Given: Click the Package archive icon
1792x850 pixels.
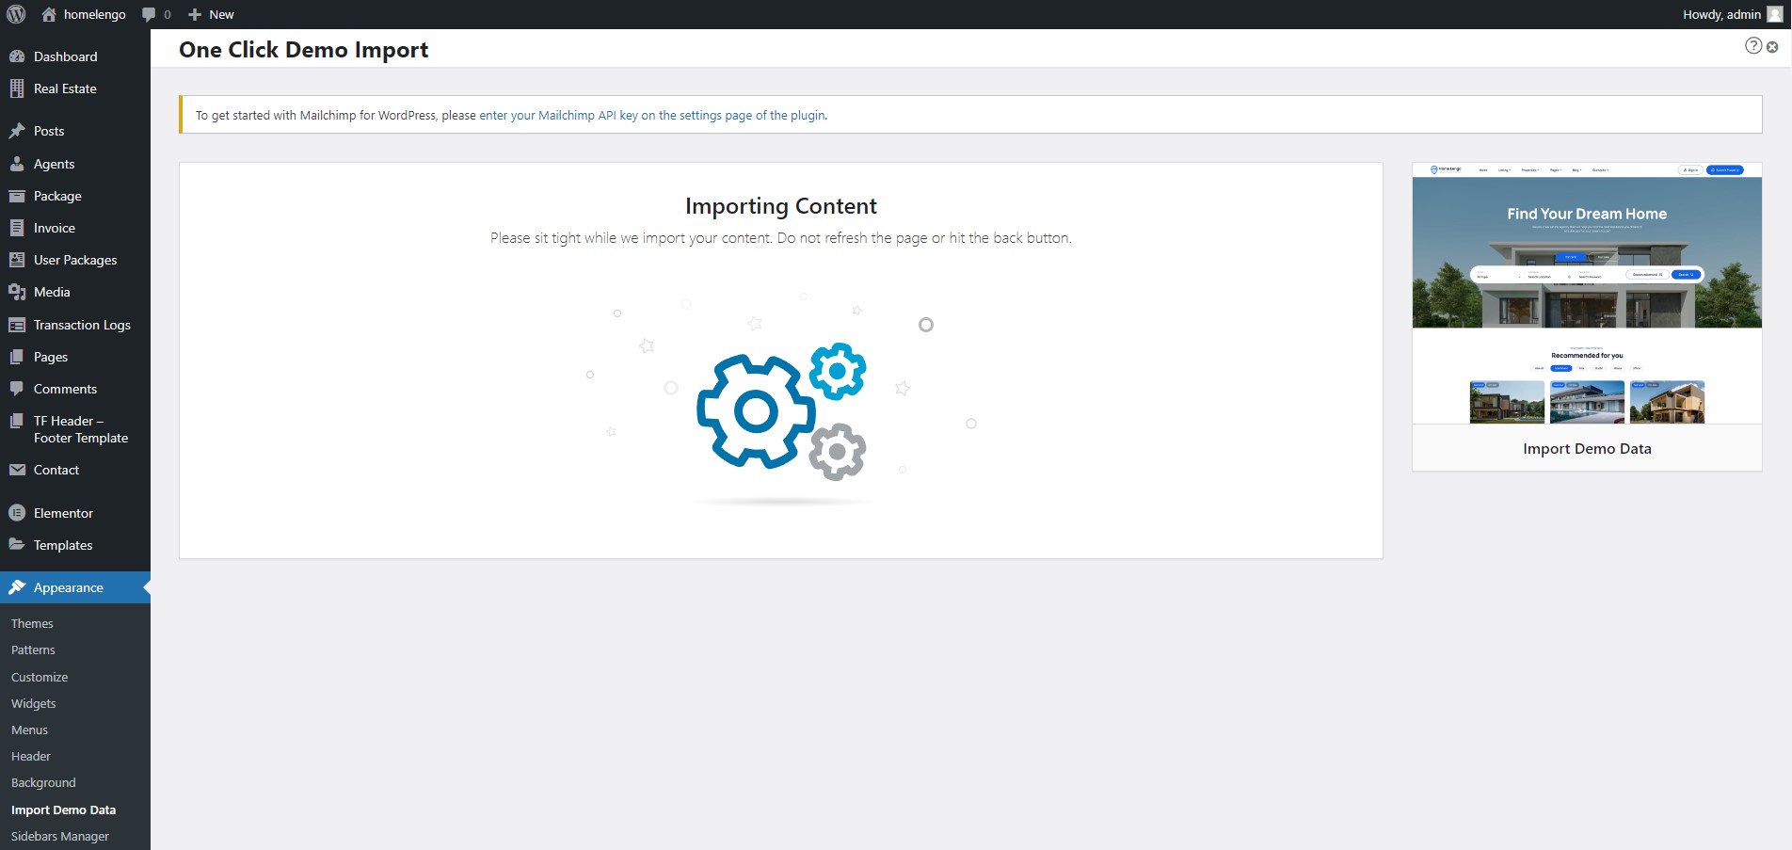Looking at the screenshot, I should click(x=17, y=196).
